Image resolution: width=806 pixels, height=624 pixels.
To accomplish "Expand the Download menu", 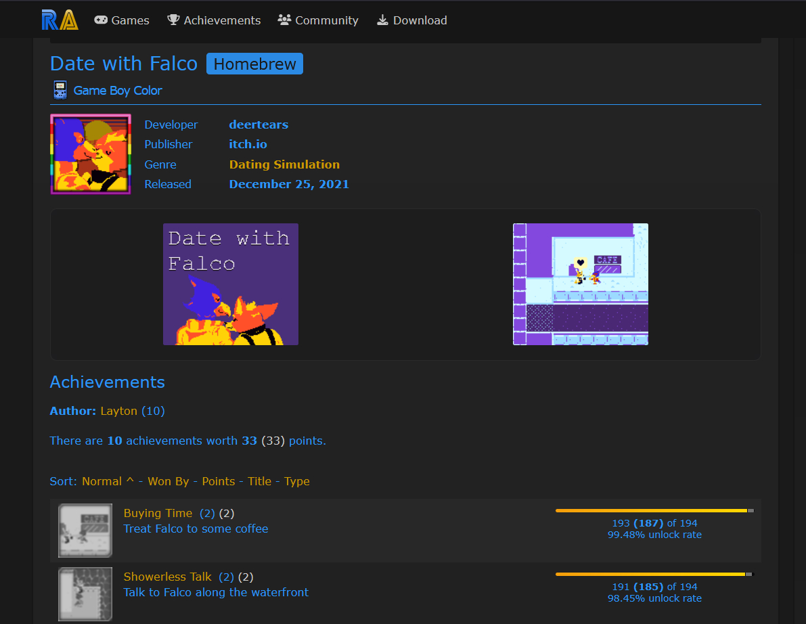I will [x=411, y=20].
